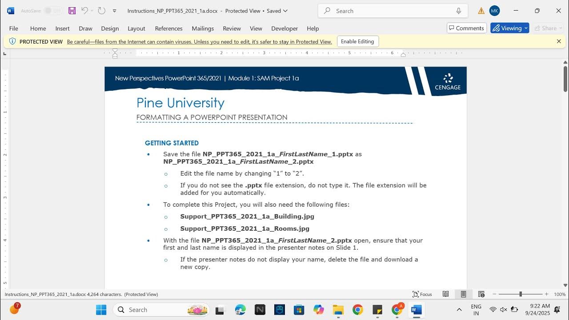Click the Undo arrow icon
The height and width of the screenshot is (320, 569).
(x=84, y=11)
